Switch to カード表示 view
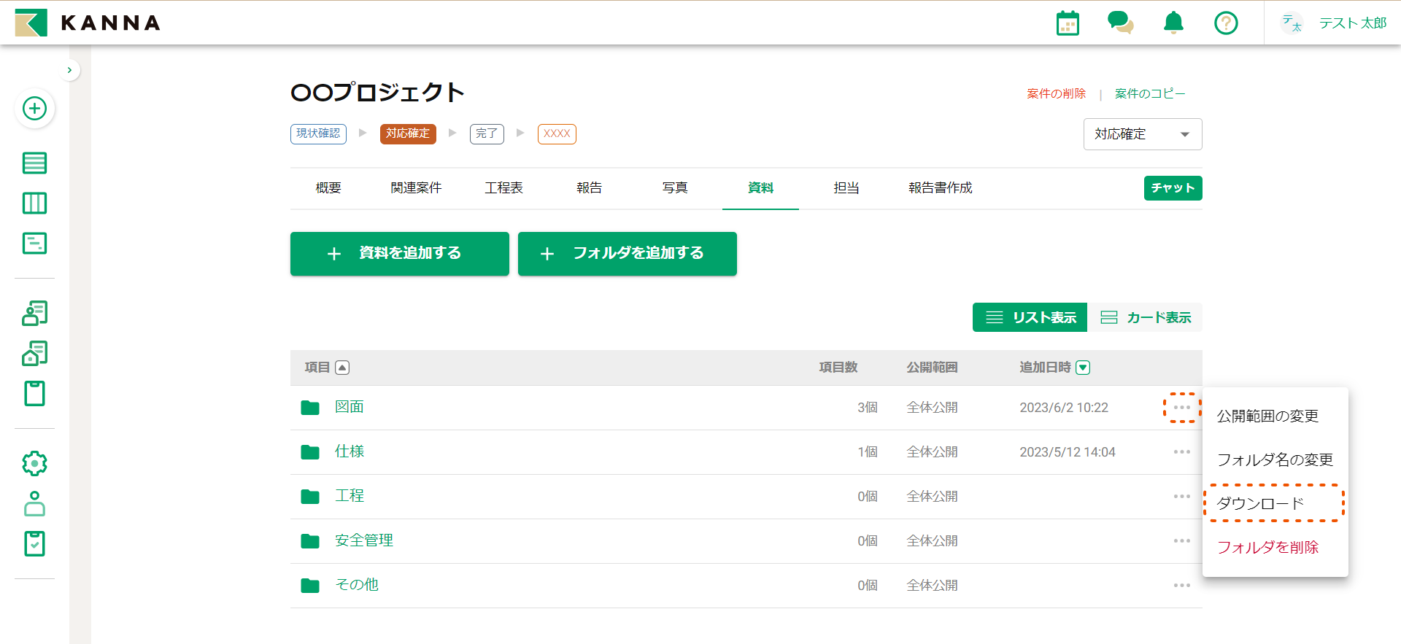The image size is (1401, 644). 1145,317
